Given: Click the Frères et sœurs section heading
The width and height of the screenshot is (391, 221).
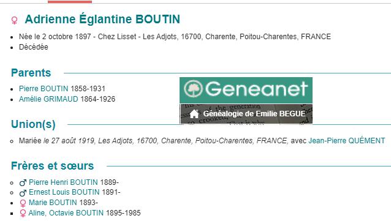Looking at the screenshot, I should click(x=52, y=166).
